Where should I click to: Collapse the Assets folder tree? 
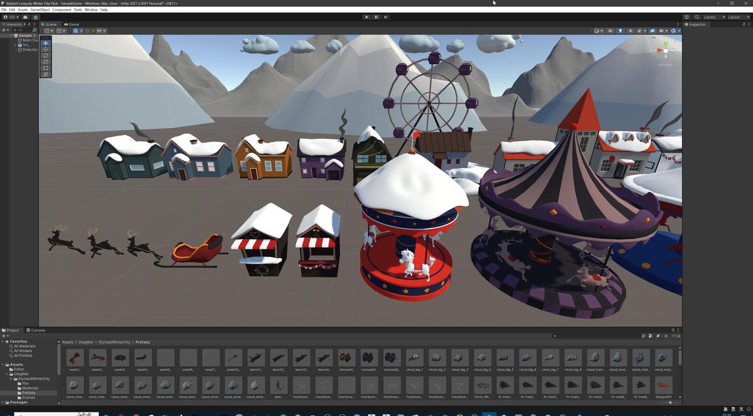tap(3, 365)
